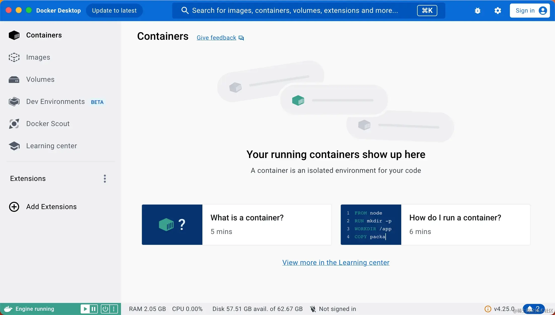
Task: Click the Add Extensions plus icon
Action: (14, 207)
